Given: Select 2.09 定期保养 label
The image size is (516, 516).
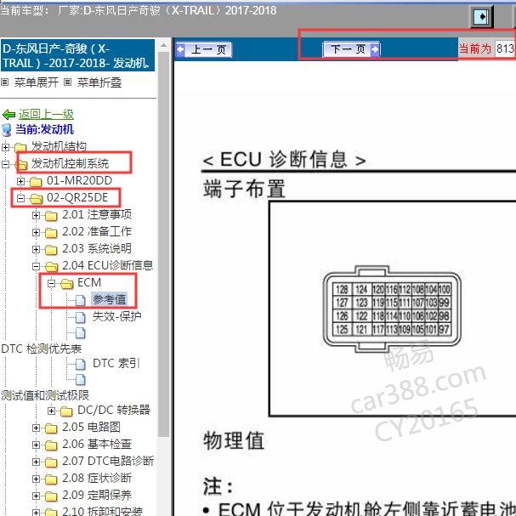Looking at the screenshot, I should (97, 495).
